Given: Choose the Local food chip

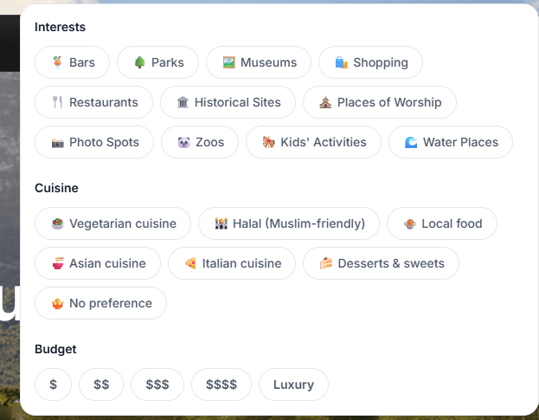Looking at the screenshot, I should (441, 223).
